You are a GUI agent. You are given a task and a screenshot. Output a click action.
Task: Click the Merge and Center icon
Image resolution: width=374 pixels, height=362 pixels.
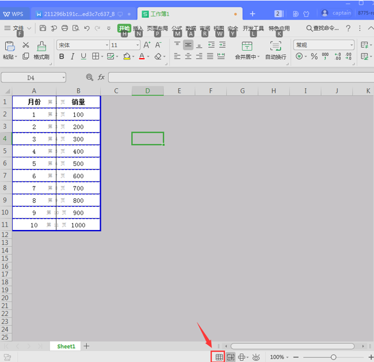tap(246, 46)
